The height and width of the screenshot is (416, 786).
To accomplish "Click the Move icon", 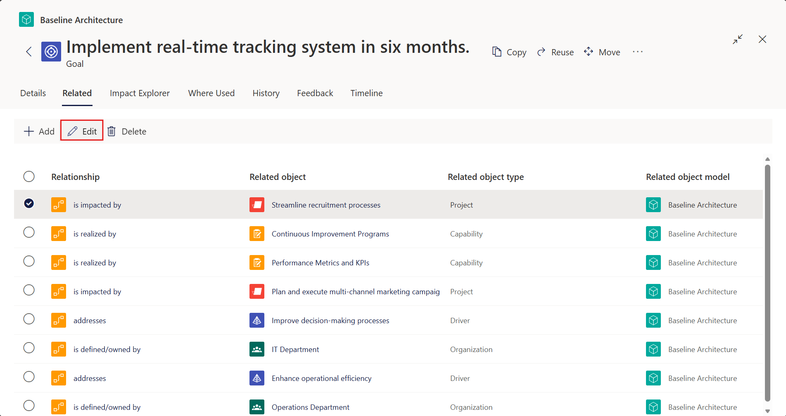I will pyautogui.click(x=589, y=52).
